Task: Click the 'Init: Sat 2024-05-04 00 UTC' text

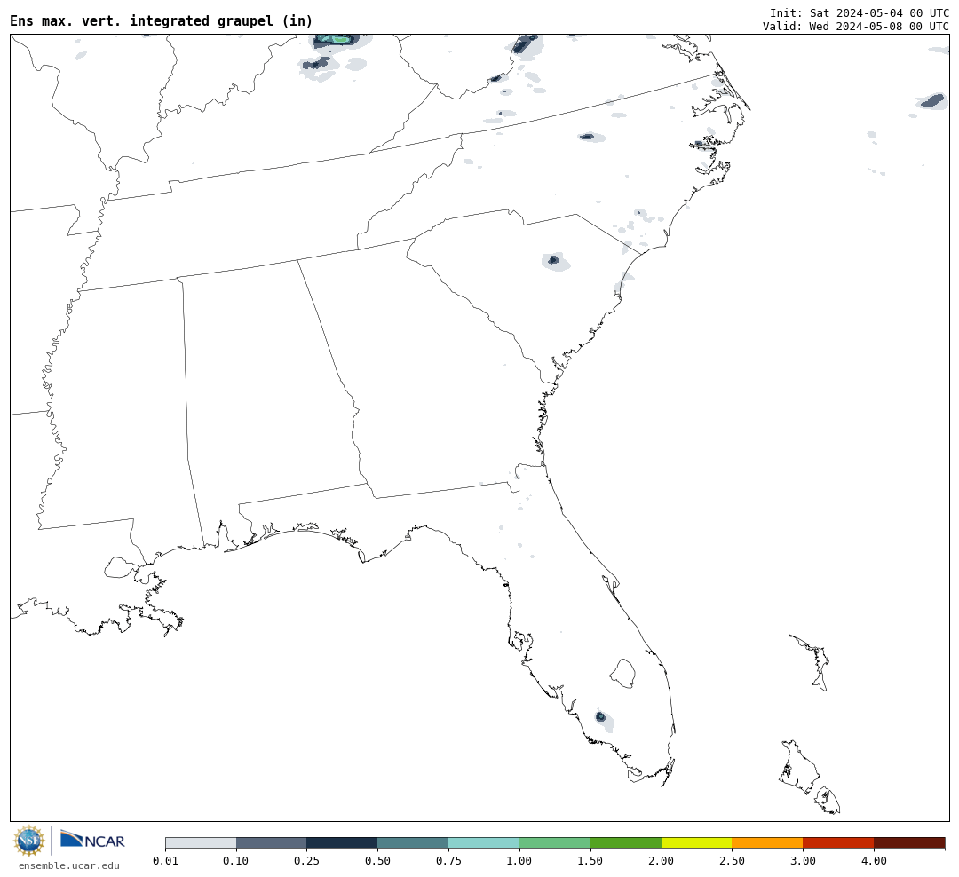Action: click(x=860, y=12)
